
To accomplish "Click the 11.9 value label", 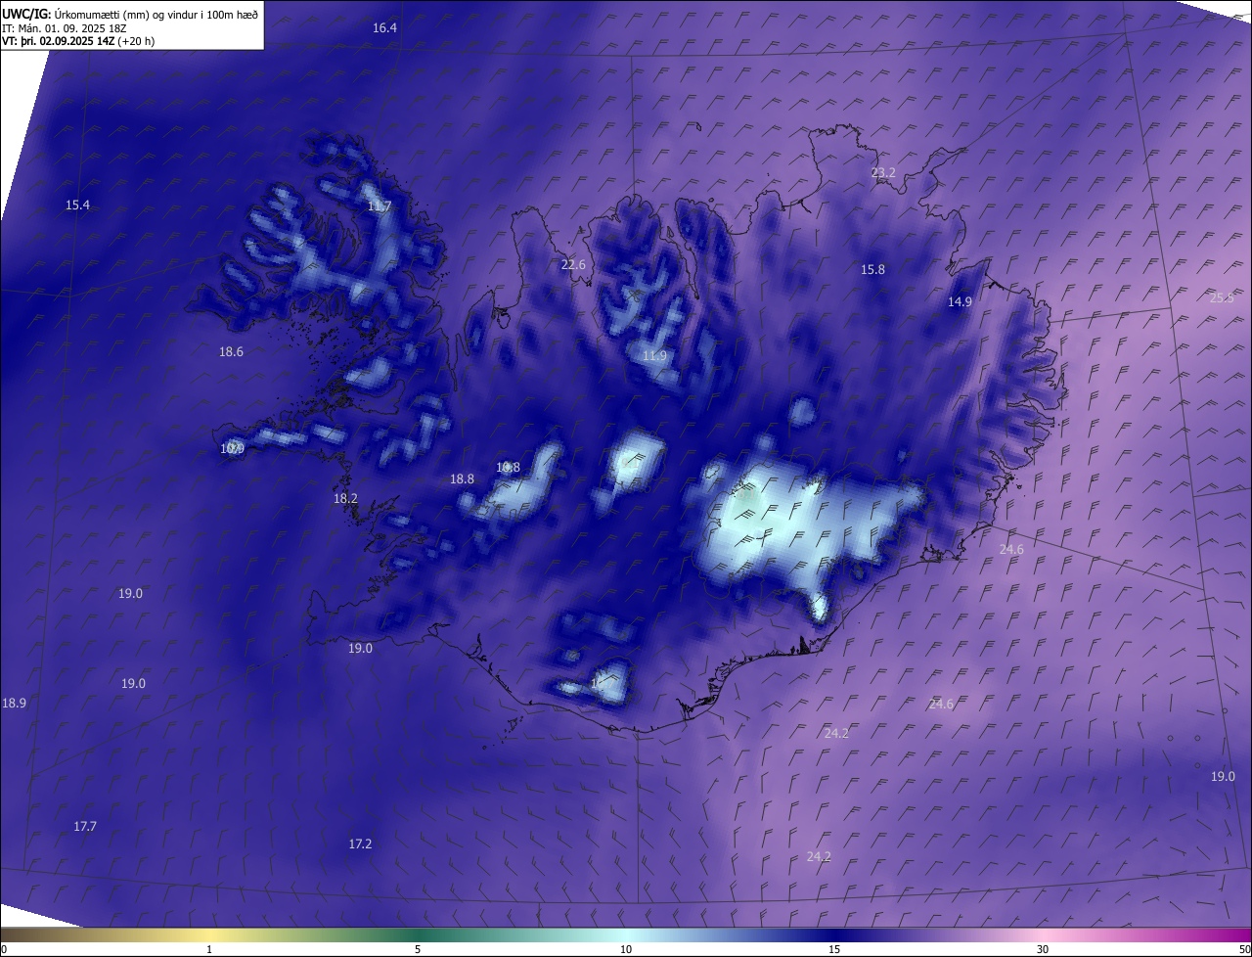I will coord(654,356).
